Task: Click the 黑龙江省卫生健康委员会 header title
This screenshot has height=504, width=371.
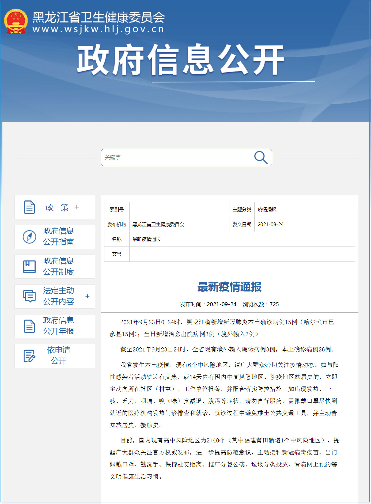Action: (99, 17)
